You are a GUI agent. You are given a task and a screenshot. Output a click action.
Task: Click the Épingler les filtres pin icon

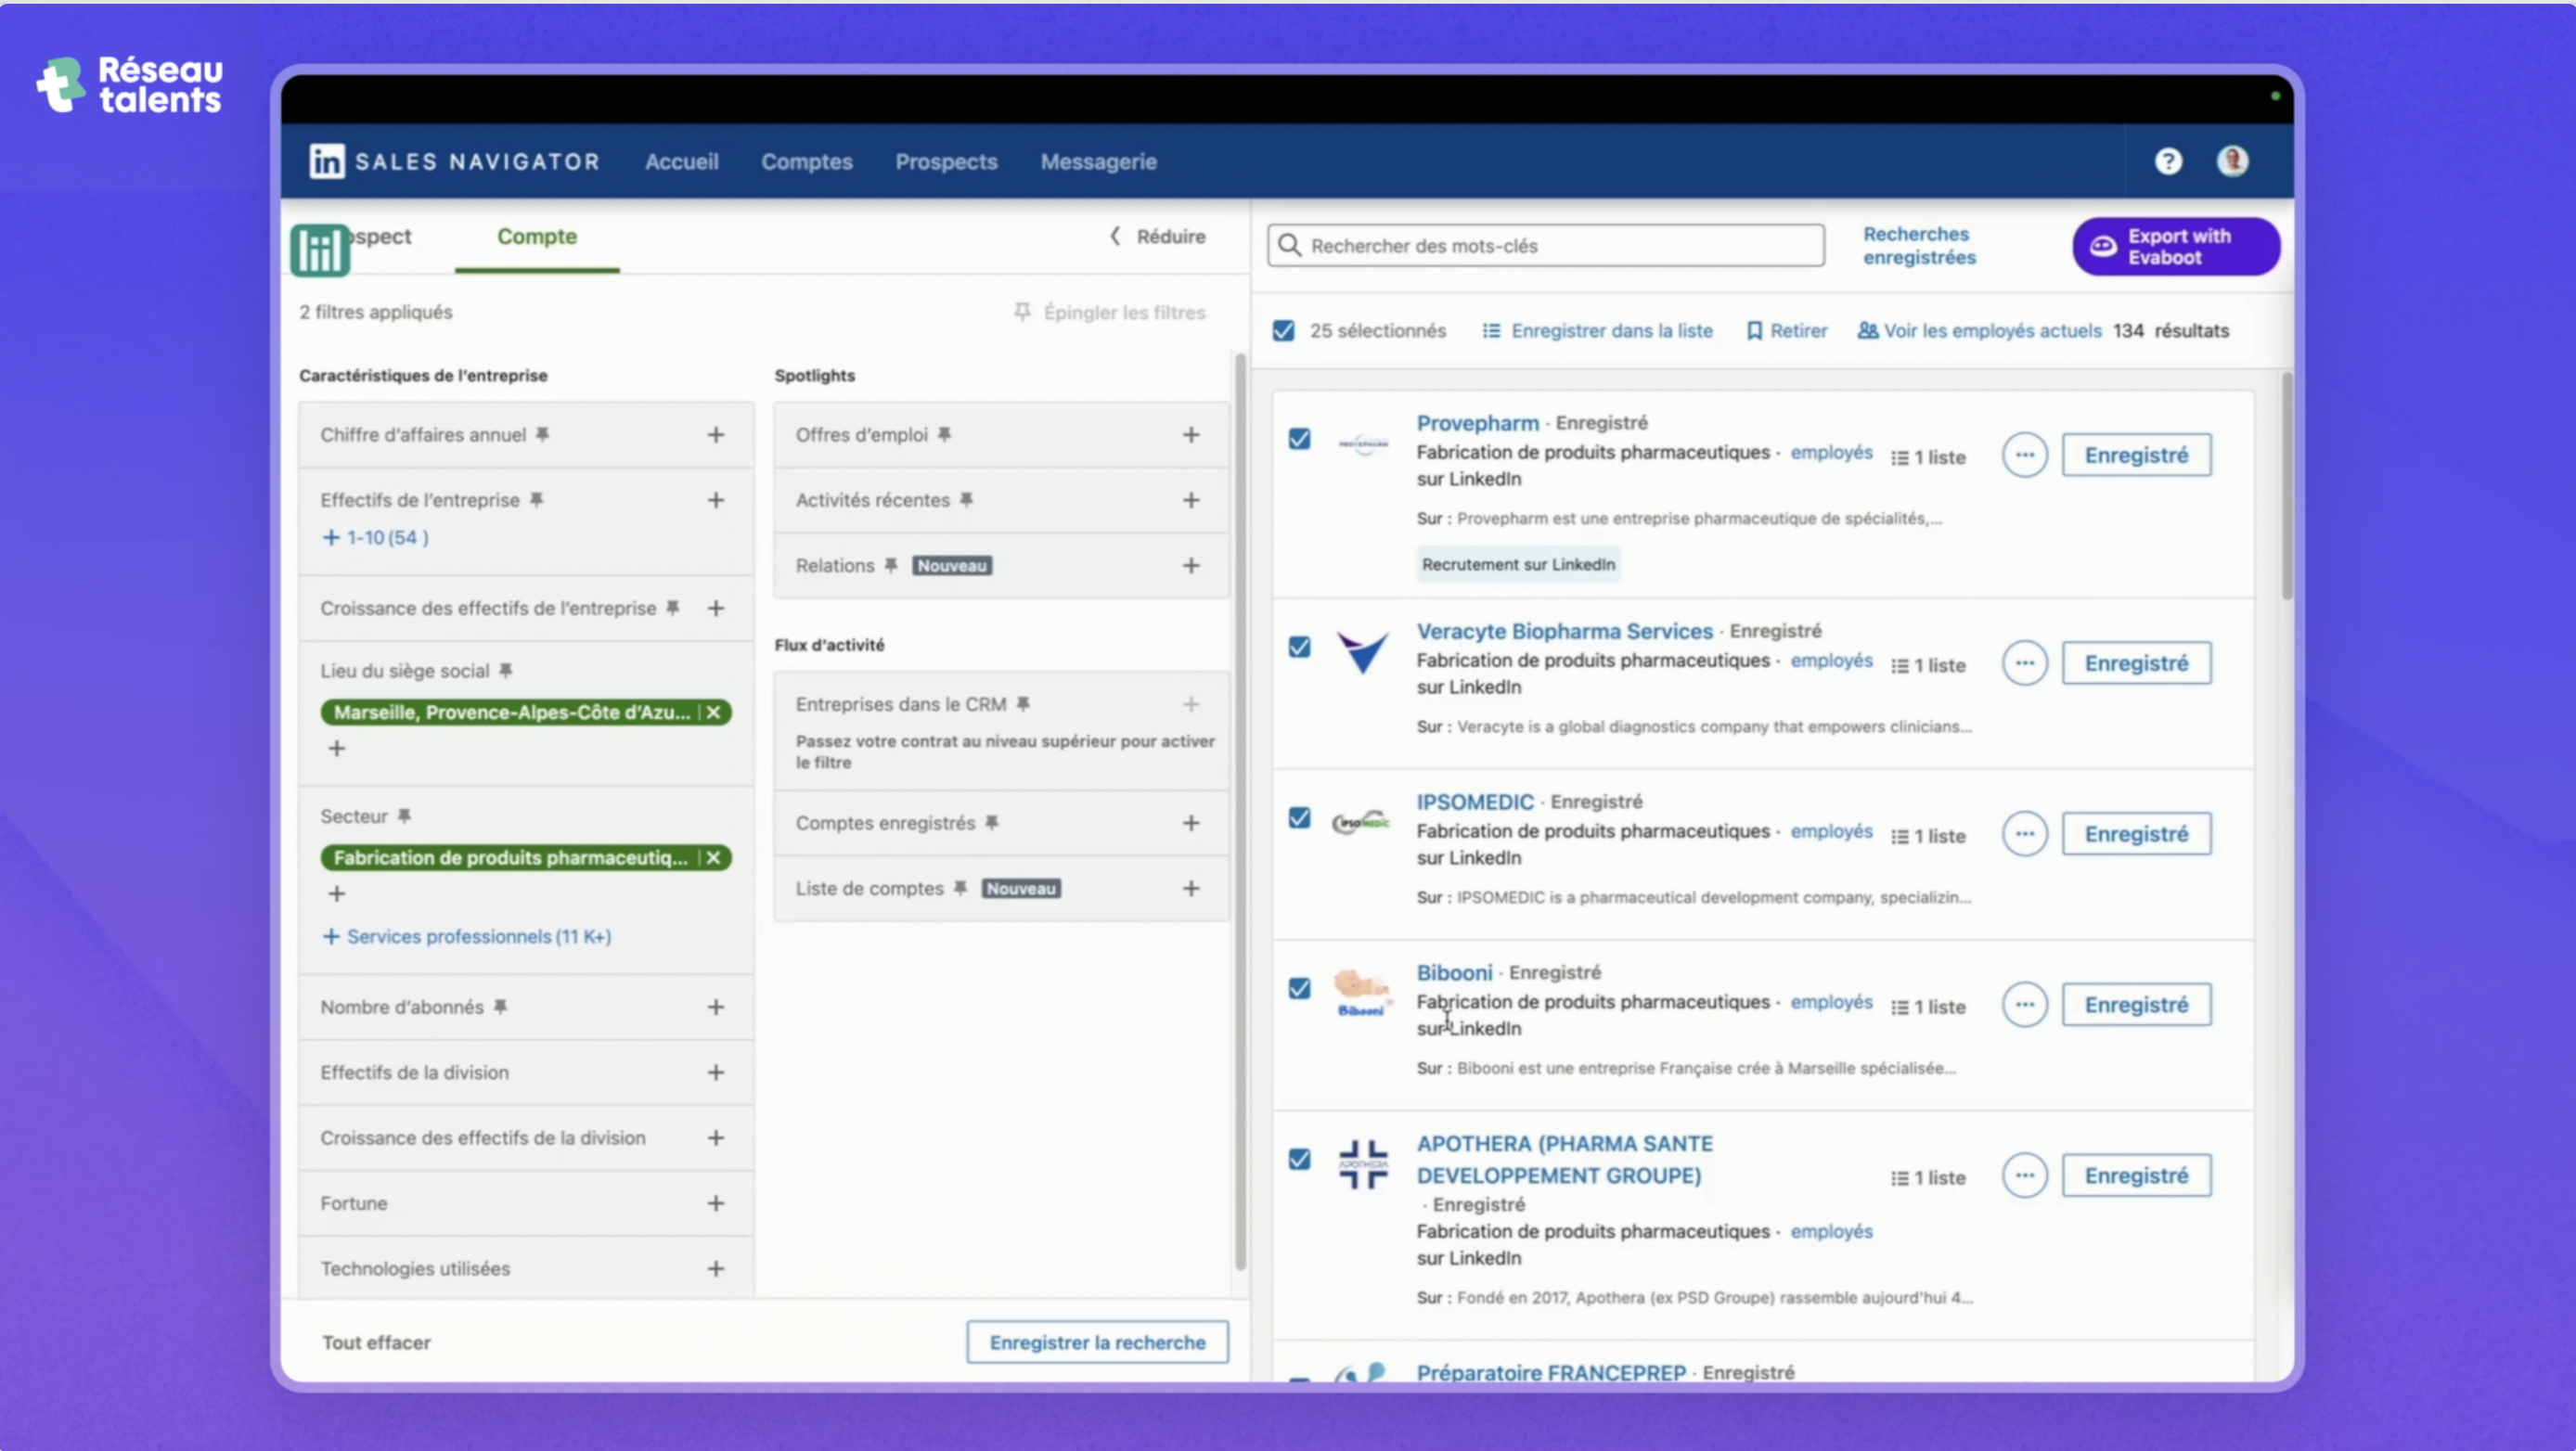1022,312
